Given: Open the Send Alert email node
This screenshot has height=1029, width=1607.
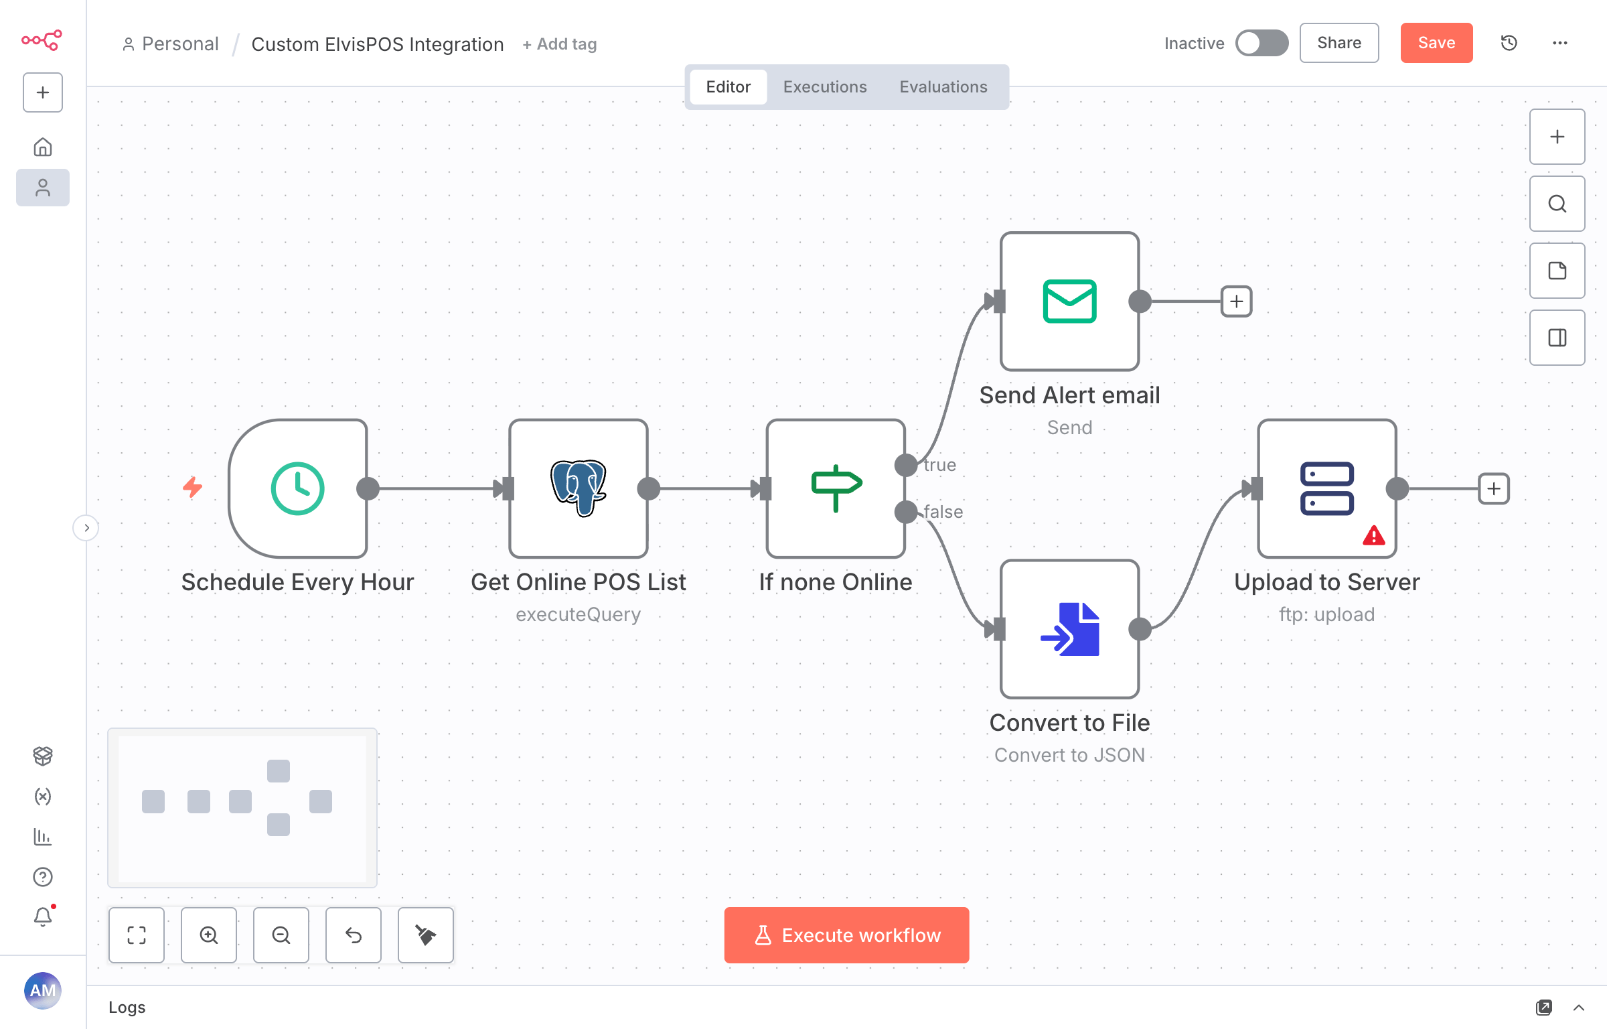Looking at the screenshot, I should pyautogui.click(x=1069, y=301).
